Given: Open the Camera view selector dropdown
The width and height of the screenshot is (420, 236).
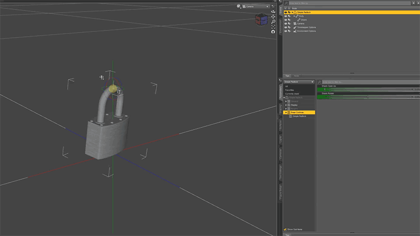Looking at the screenshot, I should pos(256,6).
